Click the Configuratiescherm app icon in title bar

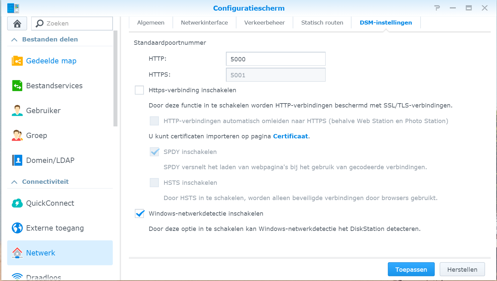[13, 8]
